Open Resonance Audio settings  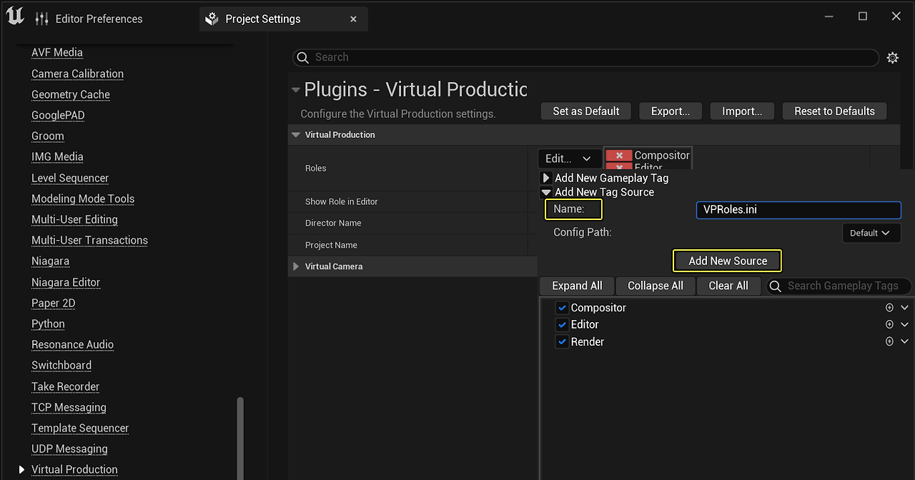[72, 344]
